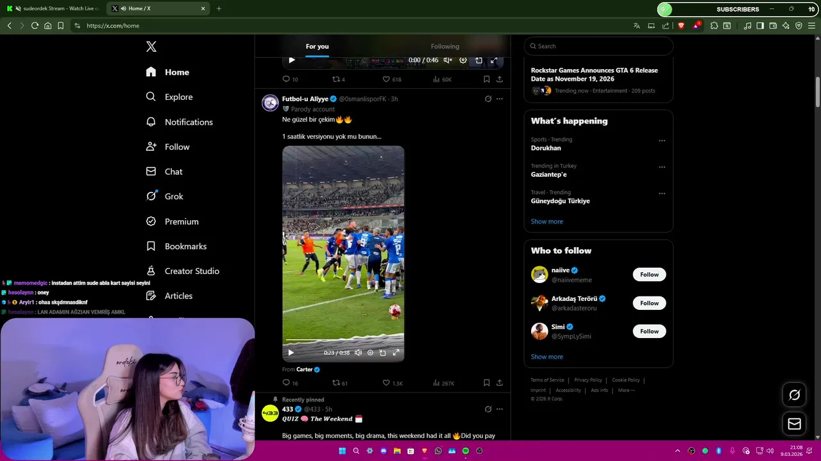821x461 pixels.
Task: Click the Creator Studio icon
Action: (151, 271)
